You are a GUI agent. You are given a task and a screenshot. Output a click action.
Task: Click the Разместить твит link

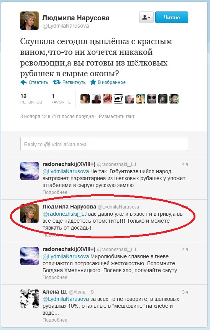tap(116, 117)
